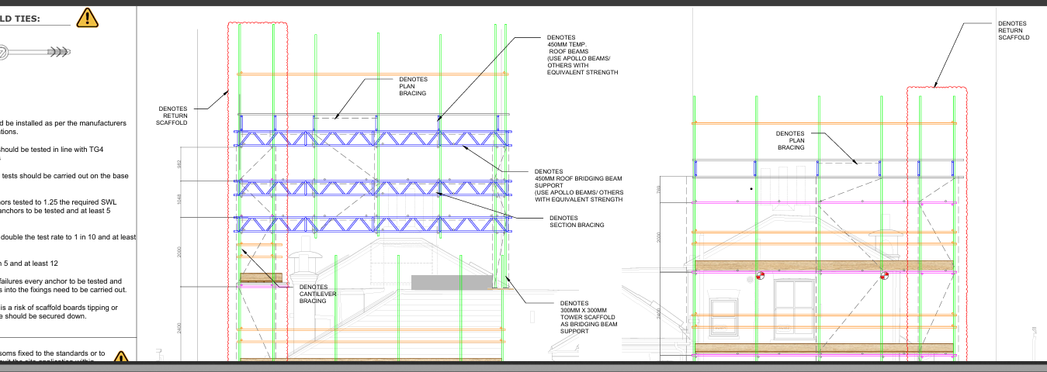Click the 'DENOTES SECTION BRACING' label
This screenshot has width=1047, height=372.
tap(577, 222)
